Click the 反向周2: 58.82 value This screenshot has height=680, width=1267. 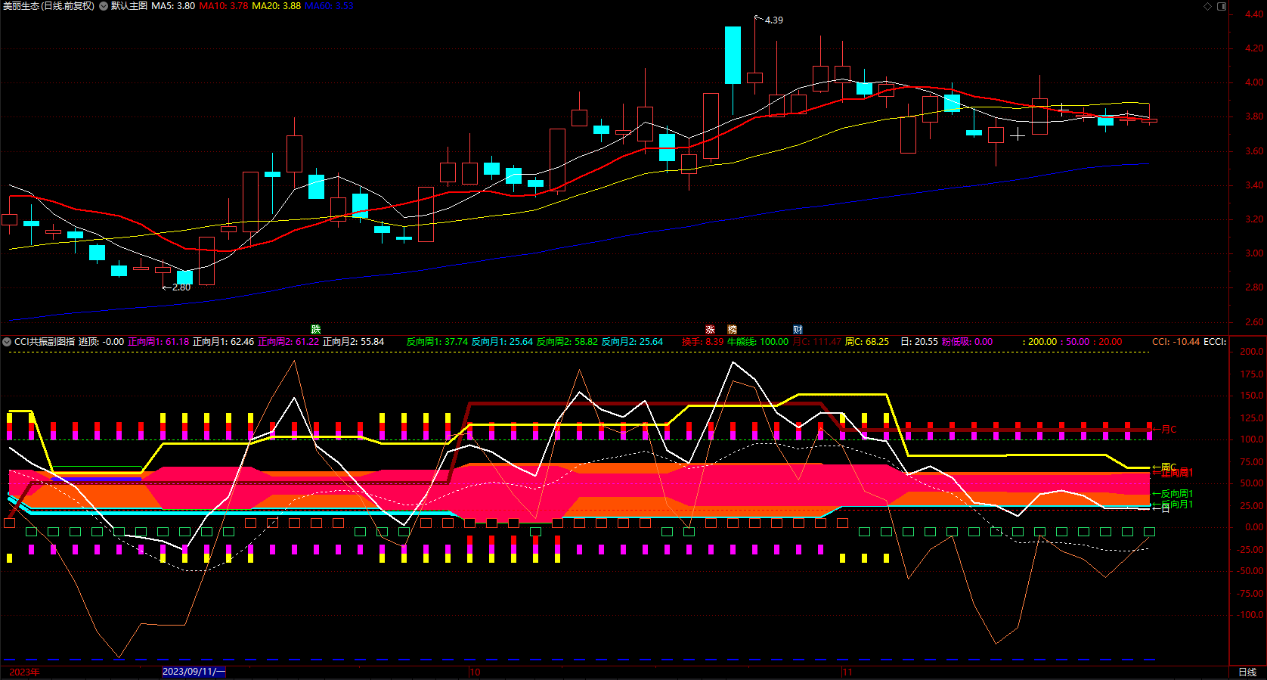567,342
